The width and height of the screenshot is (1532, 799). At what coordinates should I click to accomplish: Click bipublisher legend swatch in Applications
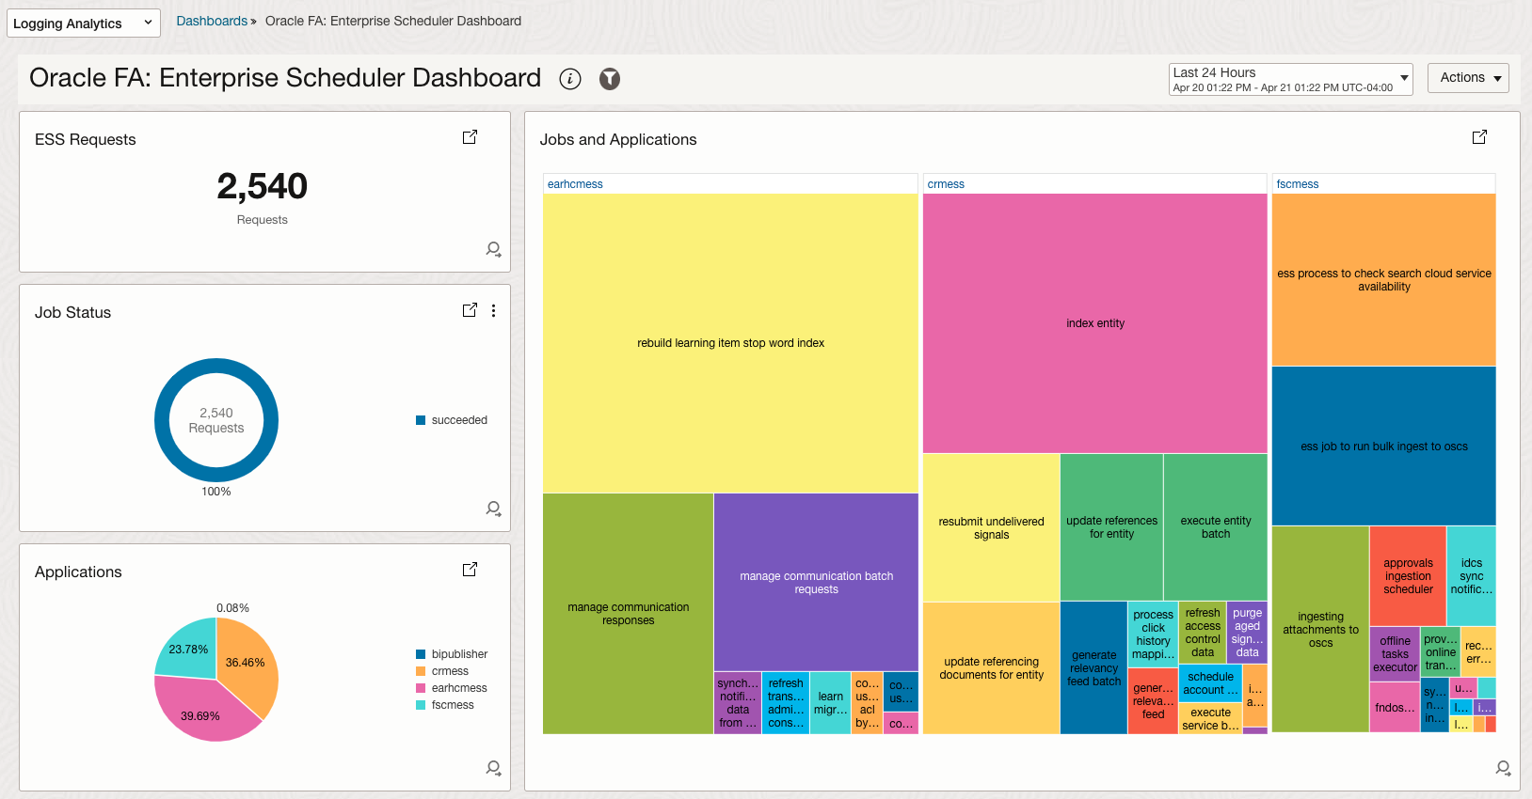pyautogui.click(x=421, y=654)
